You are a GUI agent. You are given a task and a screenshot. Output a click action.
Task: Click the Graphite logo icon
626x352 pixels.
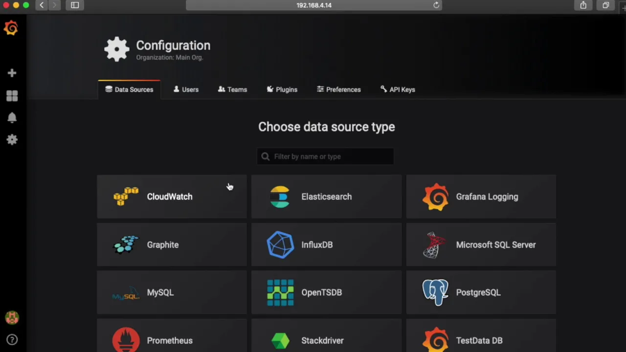tap(126, 245)
